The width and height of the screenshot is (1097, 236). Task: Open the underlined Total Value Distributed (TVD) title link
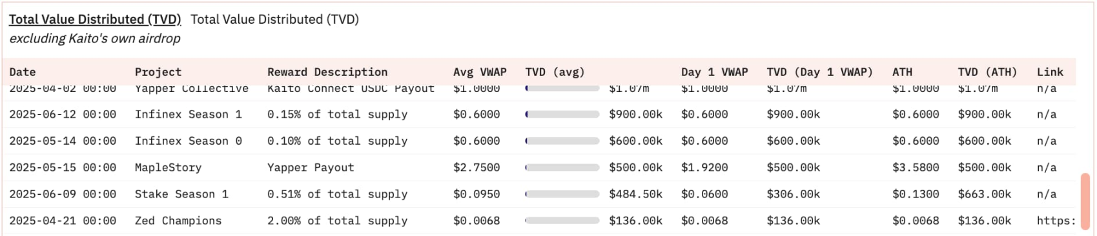95,19
